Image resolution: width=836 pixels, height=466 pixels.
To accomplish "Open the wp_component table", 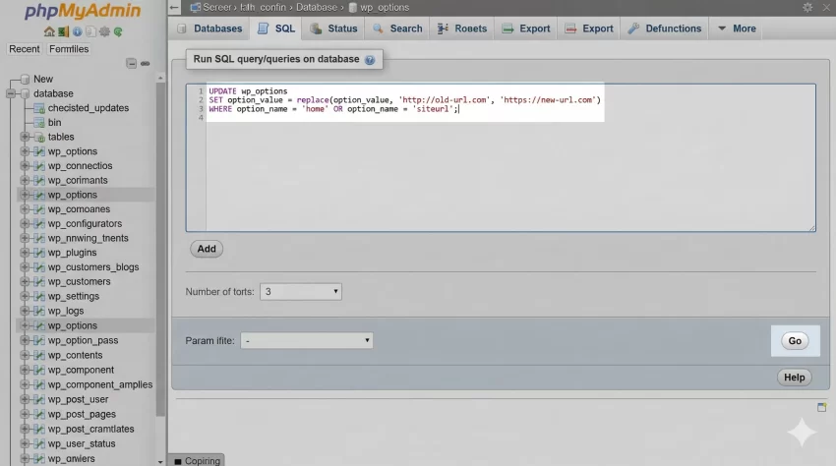I will coord(81,370).
